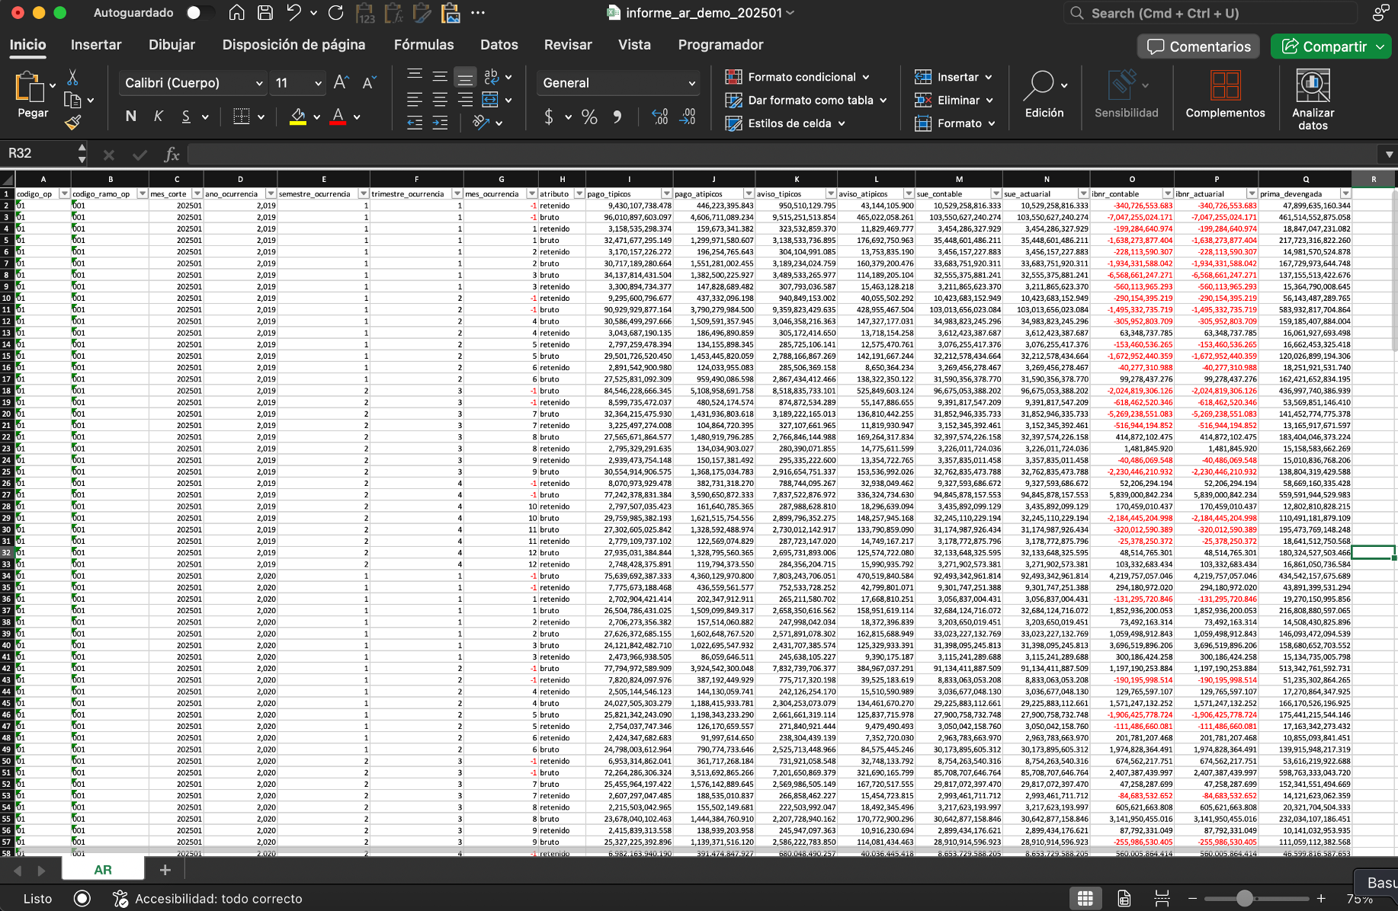The image size is (1398, 911).
Task: Open the fill color dropdown arrow
Action: click(x=316, y=117)
